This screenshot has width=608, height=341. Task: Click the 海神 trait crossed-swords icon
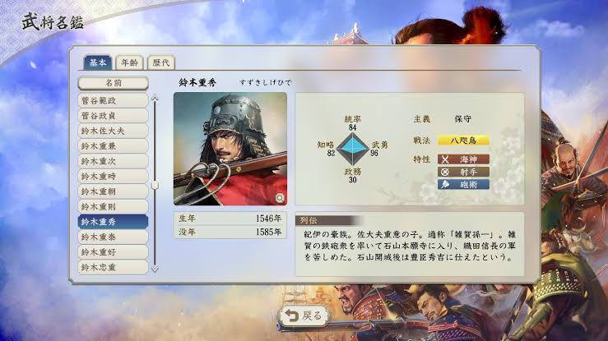(x=445, y=159)
